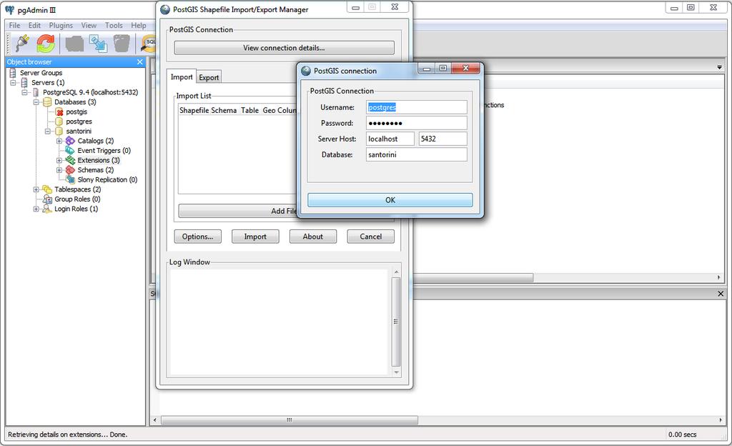Click the Shapefile column header in Import List
This screenshot has width=732, height=446.
point(194,110)
